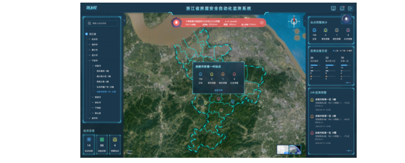Switch to the satellite globe thumbnail
Image resolution: width=405 pixels, height=163 pixels.
pyautogui.click(x=295, y=149)
